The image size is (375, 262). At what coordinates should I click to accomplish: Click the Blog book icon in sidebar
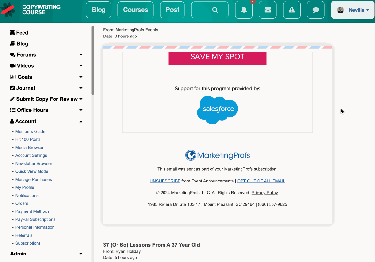(x=13, y=43)
